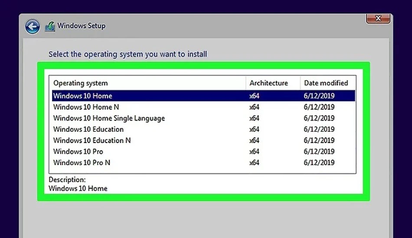
Task: Click x64 in the Windows 10 Pro row
Action: pyautogui.click(x=254, y=152)
